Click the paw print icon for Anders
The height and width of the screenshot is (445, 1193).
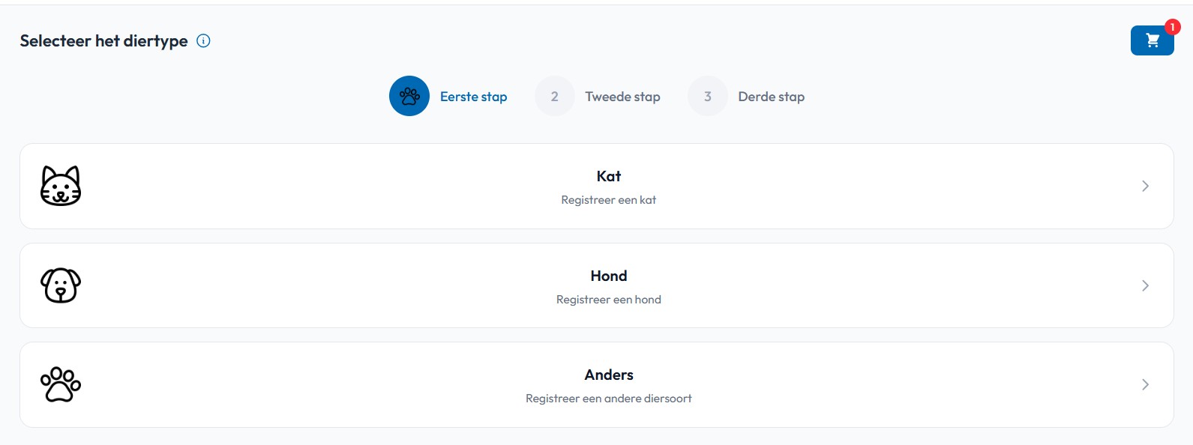tap(61, 384)
